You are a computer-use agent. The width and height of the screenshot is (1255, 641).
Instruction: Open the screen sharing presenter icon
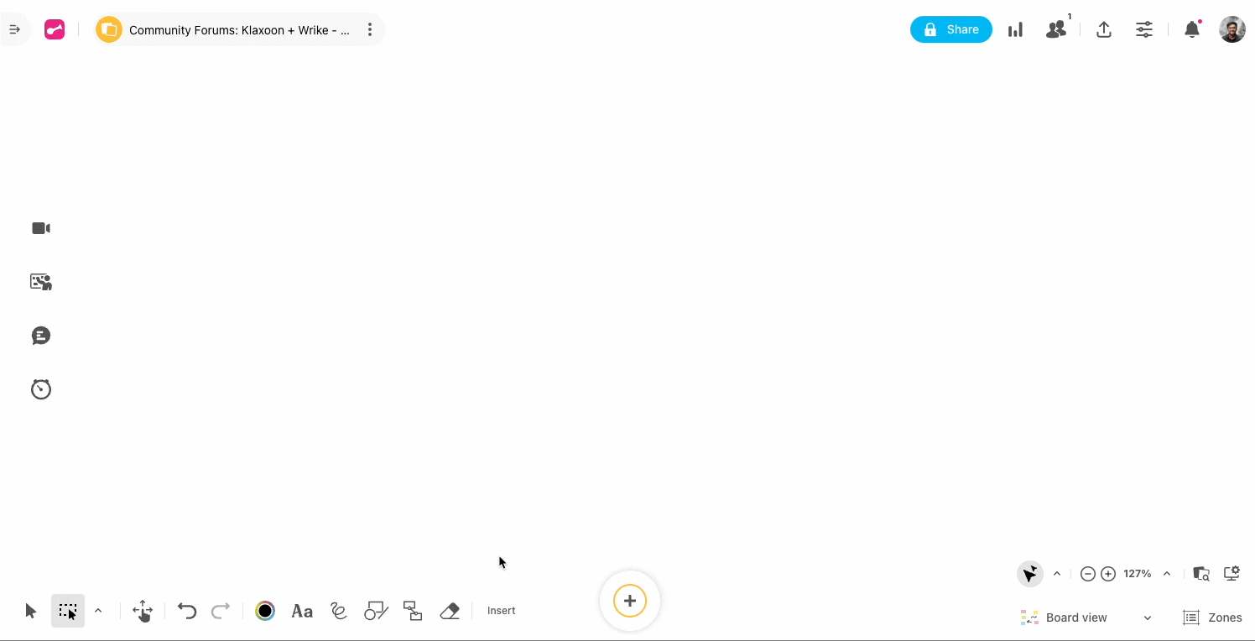(x=41, y=282)
